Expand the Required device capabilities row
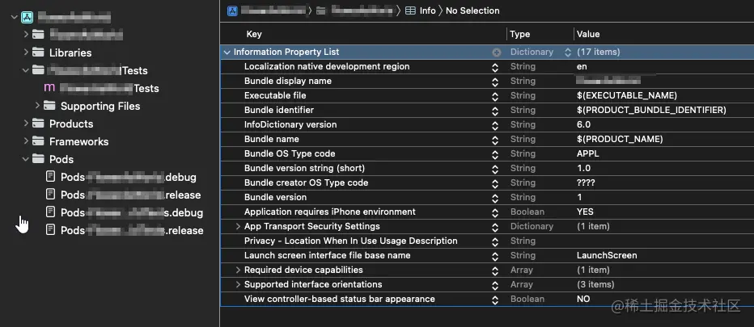This screenshot has height=327, width=754. [238, 270]
